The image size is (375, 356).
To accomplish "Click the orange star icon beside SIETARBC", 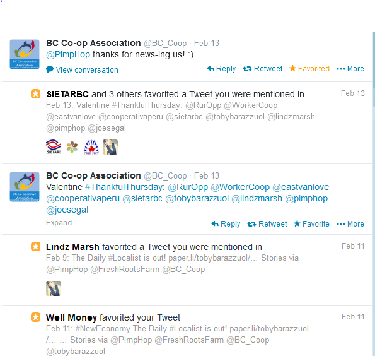I will point(36,93).
